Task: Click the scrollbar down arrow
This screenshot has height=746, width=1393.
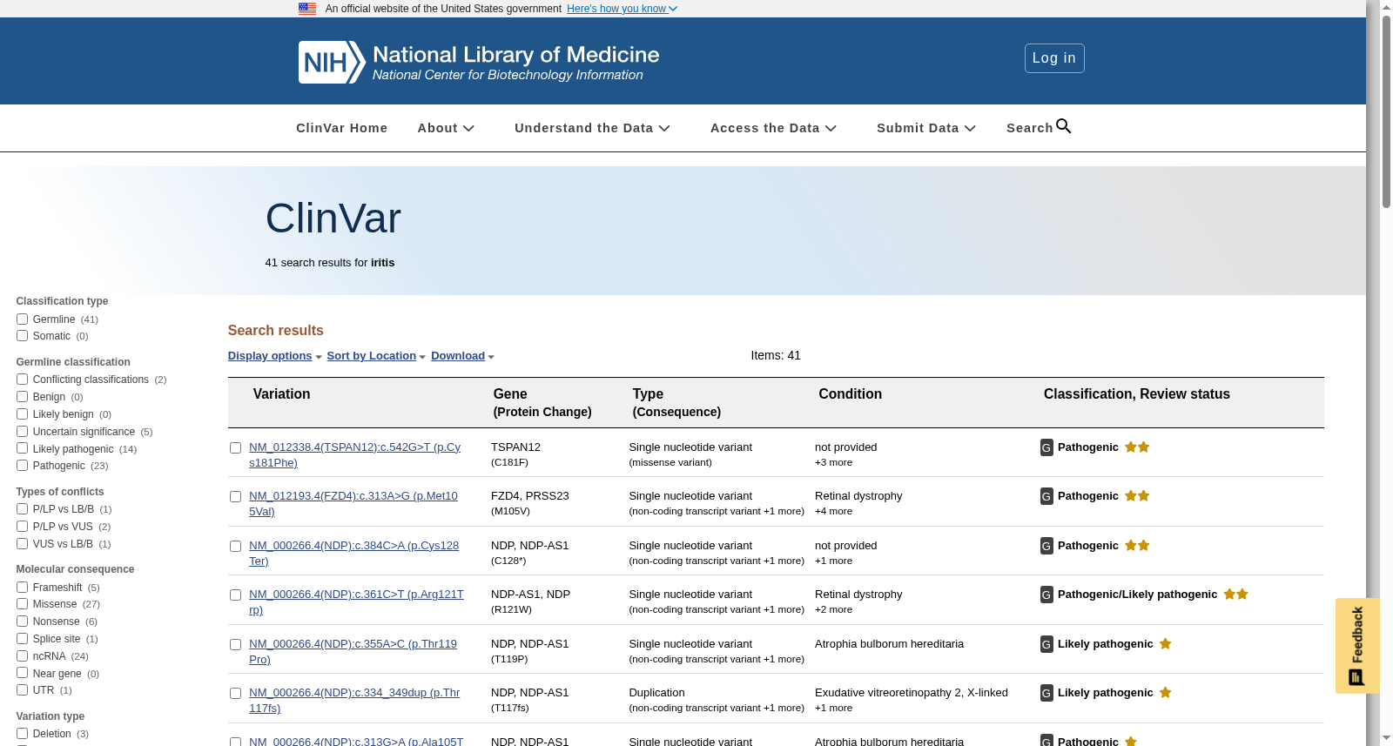Action: tap(1386, 739)
